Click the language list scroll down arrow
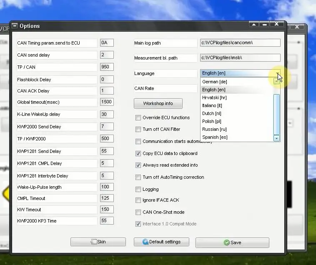 (276, 138)
